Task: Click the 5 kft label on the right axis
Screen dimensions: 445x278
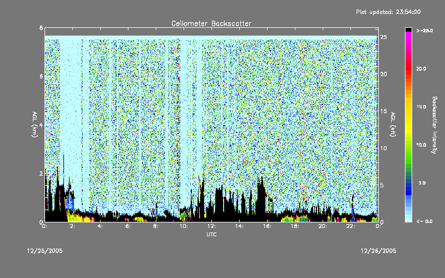Action: click(x=382, y=185)
